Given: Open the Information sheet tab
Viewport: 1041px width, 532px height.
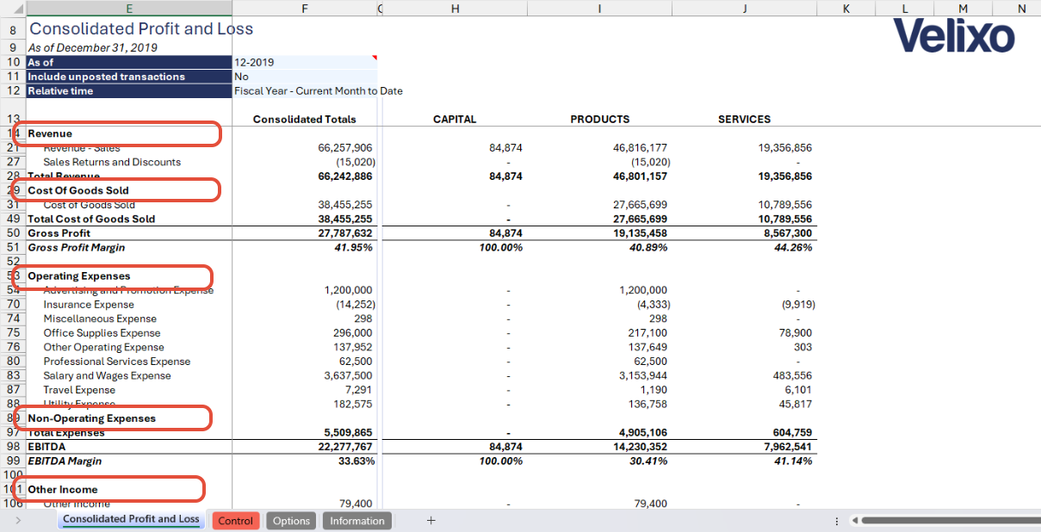Looking at the screenshot, I should [x=357, y=521].
